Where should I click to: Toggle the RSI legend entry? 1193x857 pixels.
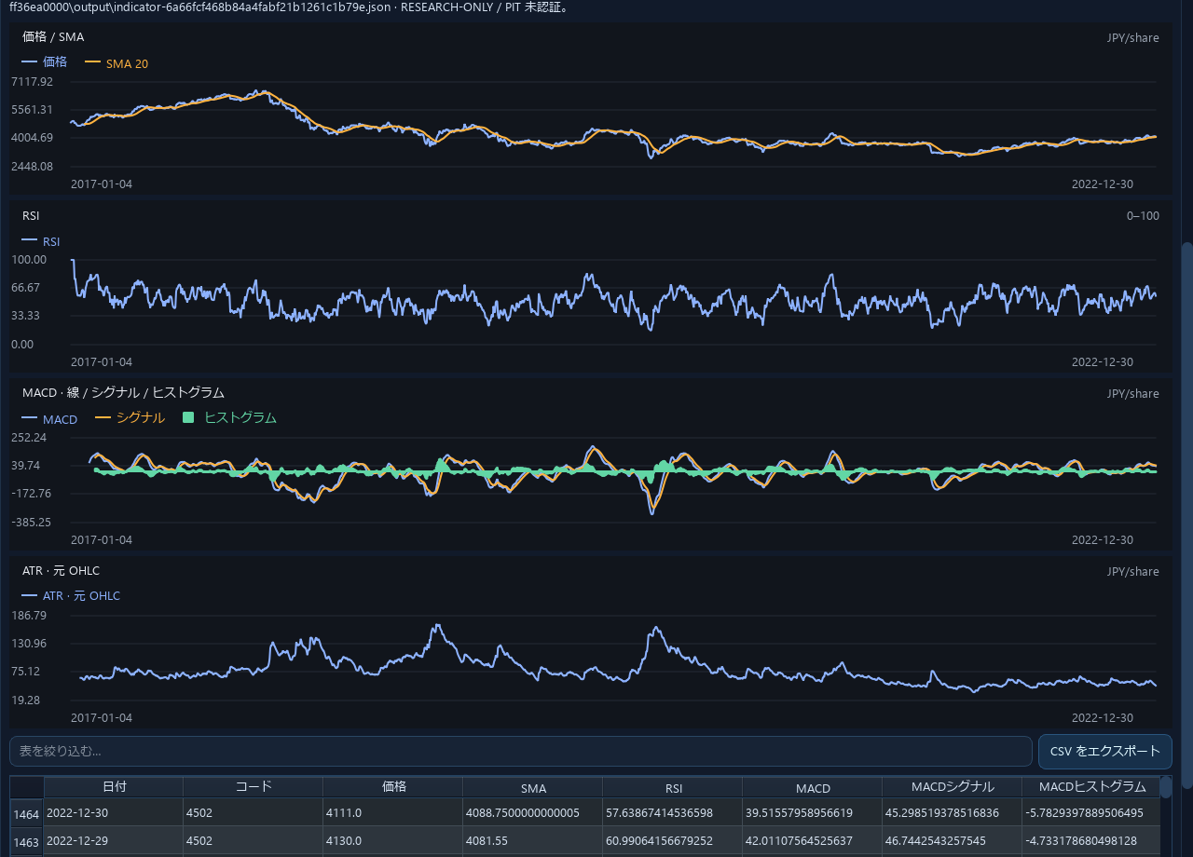pos(41,241)
